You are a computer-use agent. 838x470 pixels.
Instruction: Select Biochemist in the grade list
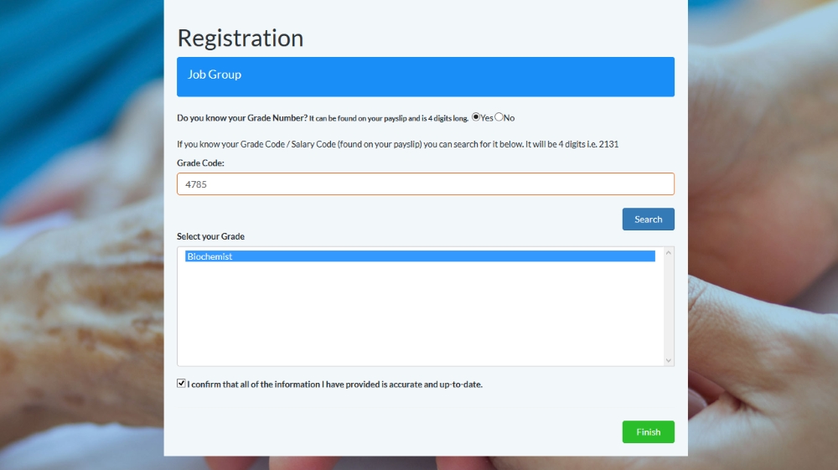(420, 256)
